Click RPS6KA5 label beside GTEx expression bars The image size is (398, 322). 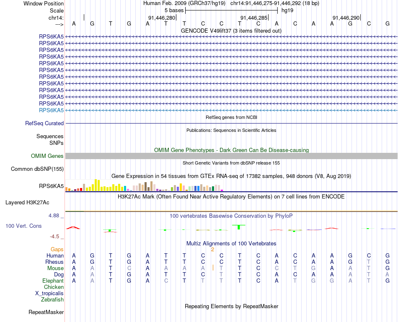(x=51, y=186)
